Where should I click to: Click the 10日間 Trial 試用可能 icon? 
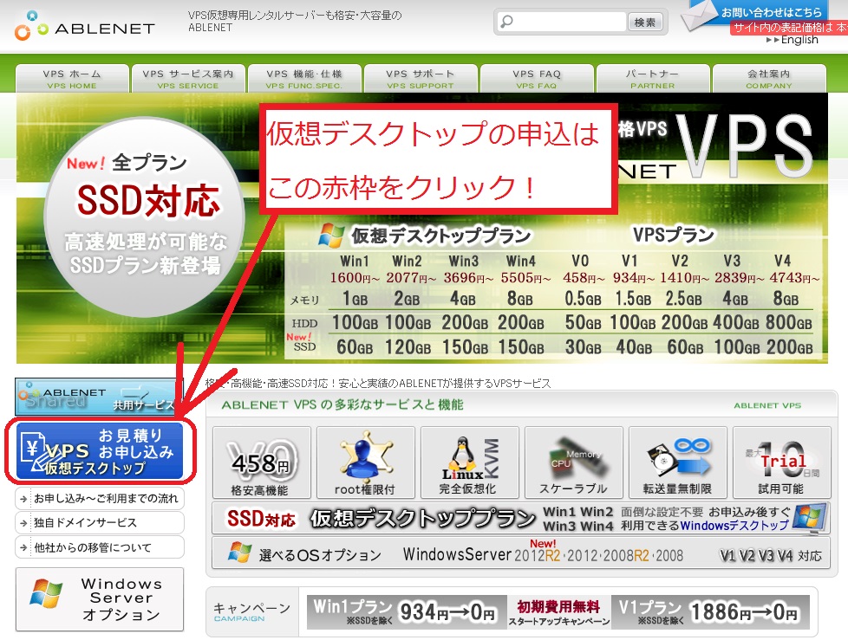click(781, 462)
